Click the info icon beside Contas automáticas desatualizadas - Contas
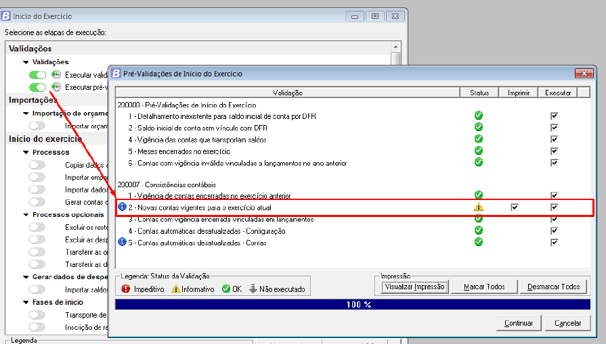 122,242
